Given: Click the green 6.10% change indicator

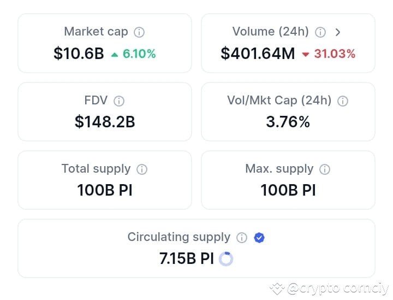Looking at the screenshot, I should (x=134, y=54).
